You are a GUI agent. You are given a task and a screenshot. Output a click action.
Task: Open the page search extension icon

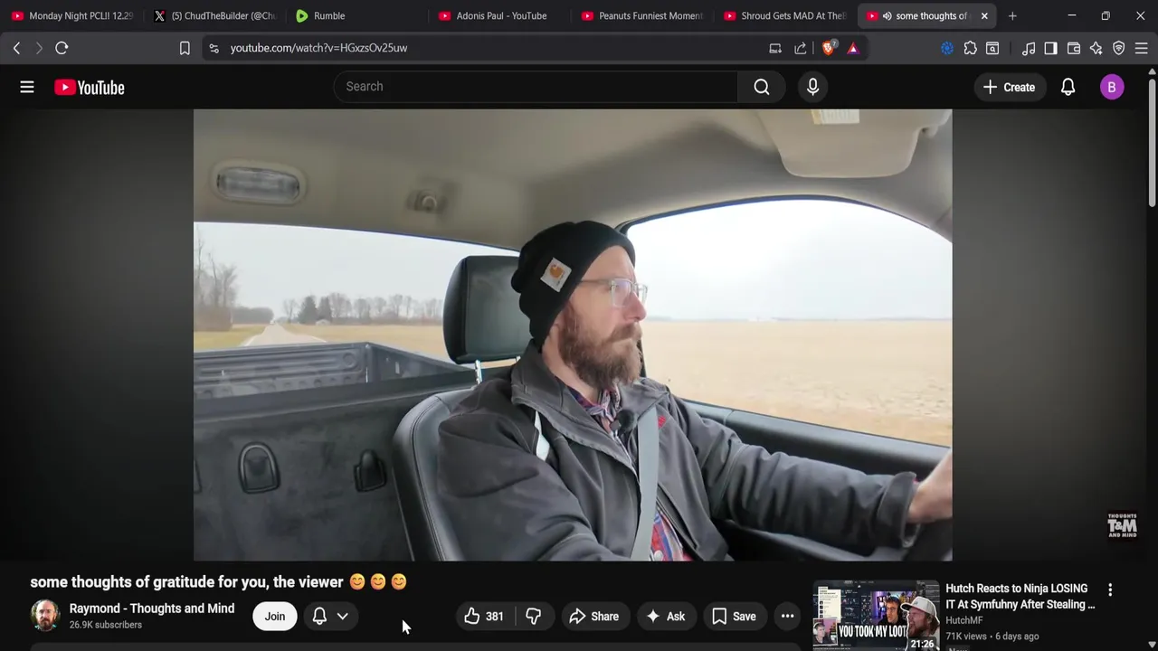(992, 48)
